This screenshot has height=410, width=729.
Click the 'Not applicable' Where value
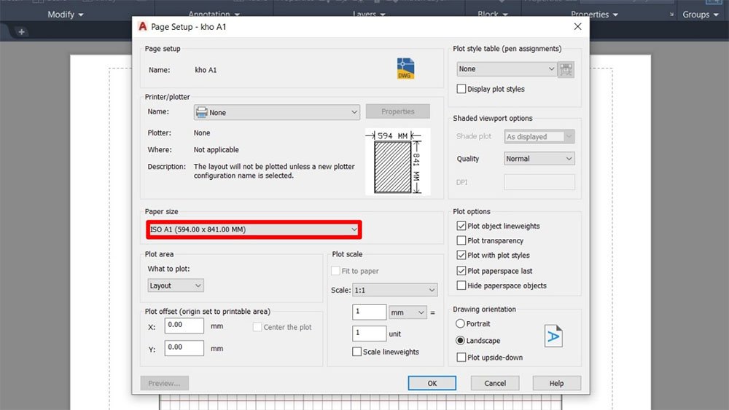click(217, 149)
